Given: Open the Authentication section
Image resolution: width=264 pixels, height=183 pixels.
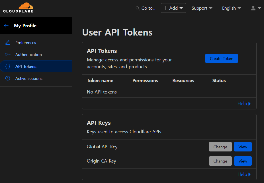Looking at the screenshot, I should (28, 55).
